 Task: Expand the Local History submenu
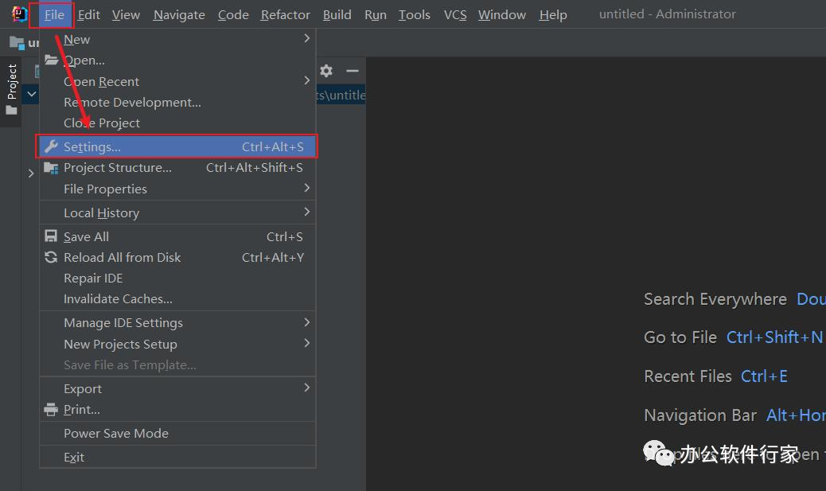177,212
